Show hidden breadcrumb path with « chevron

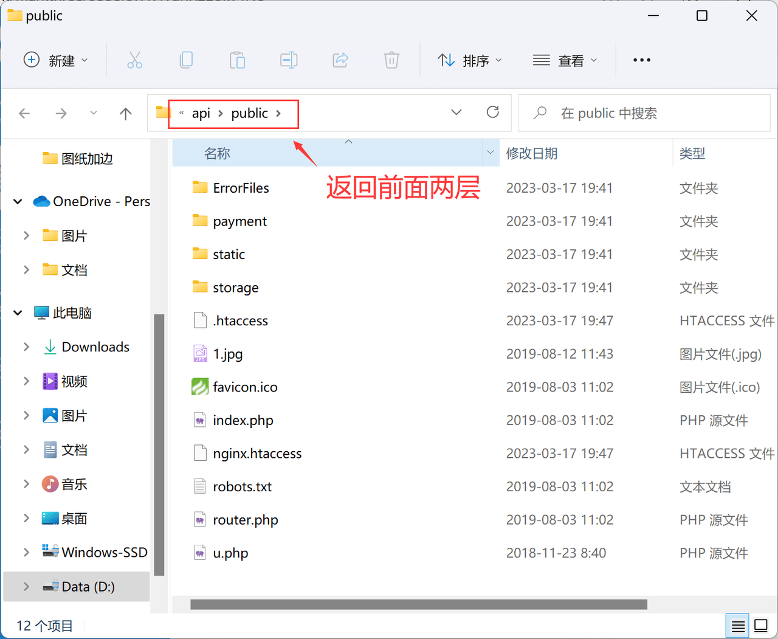coord(181,113)
